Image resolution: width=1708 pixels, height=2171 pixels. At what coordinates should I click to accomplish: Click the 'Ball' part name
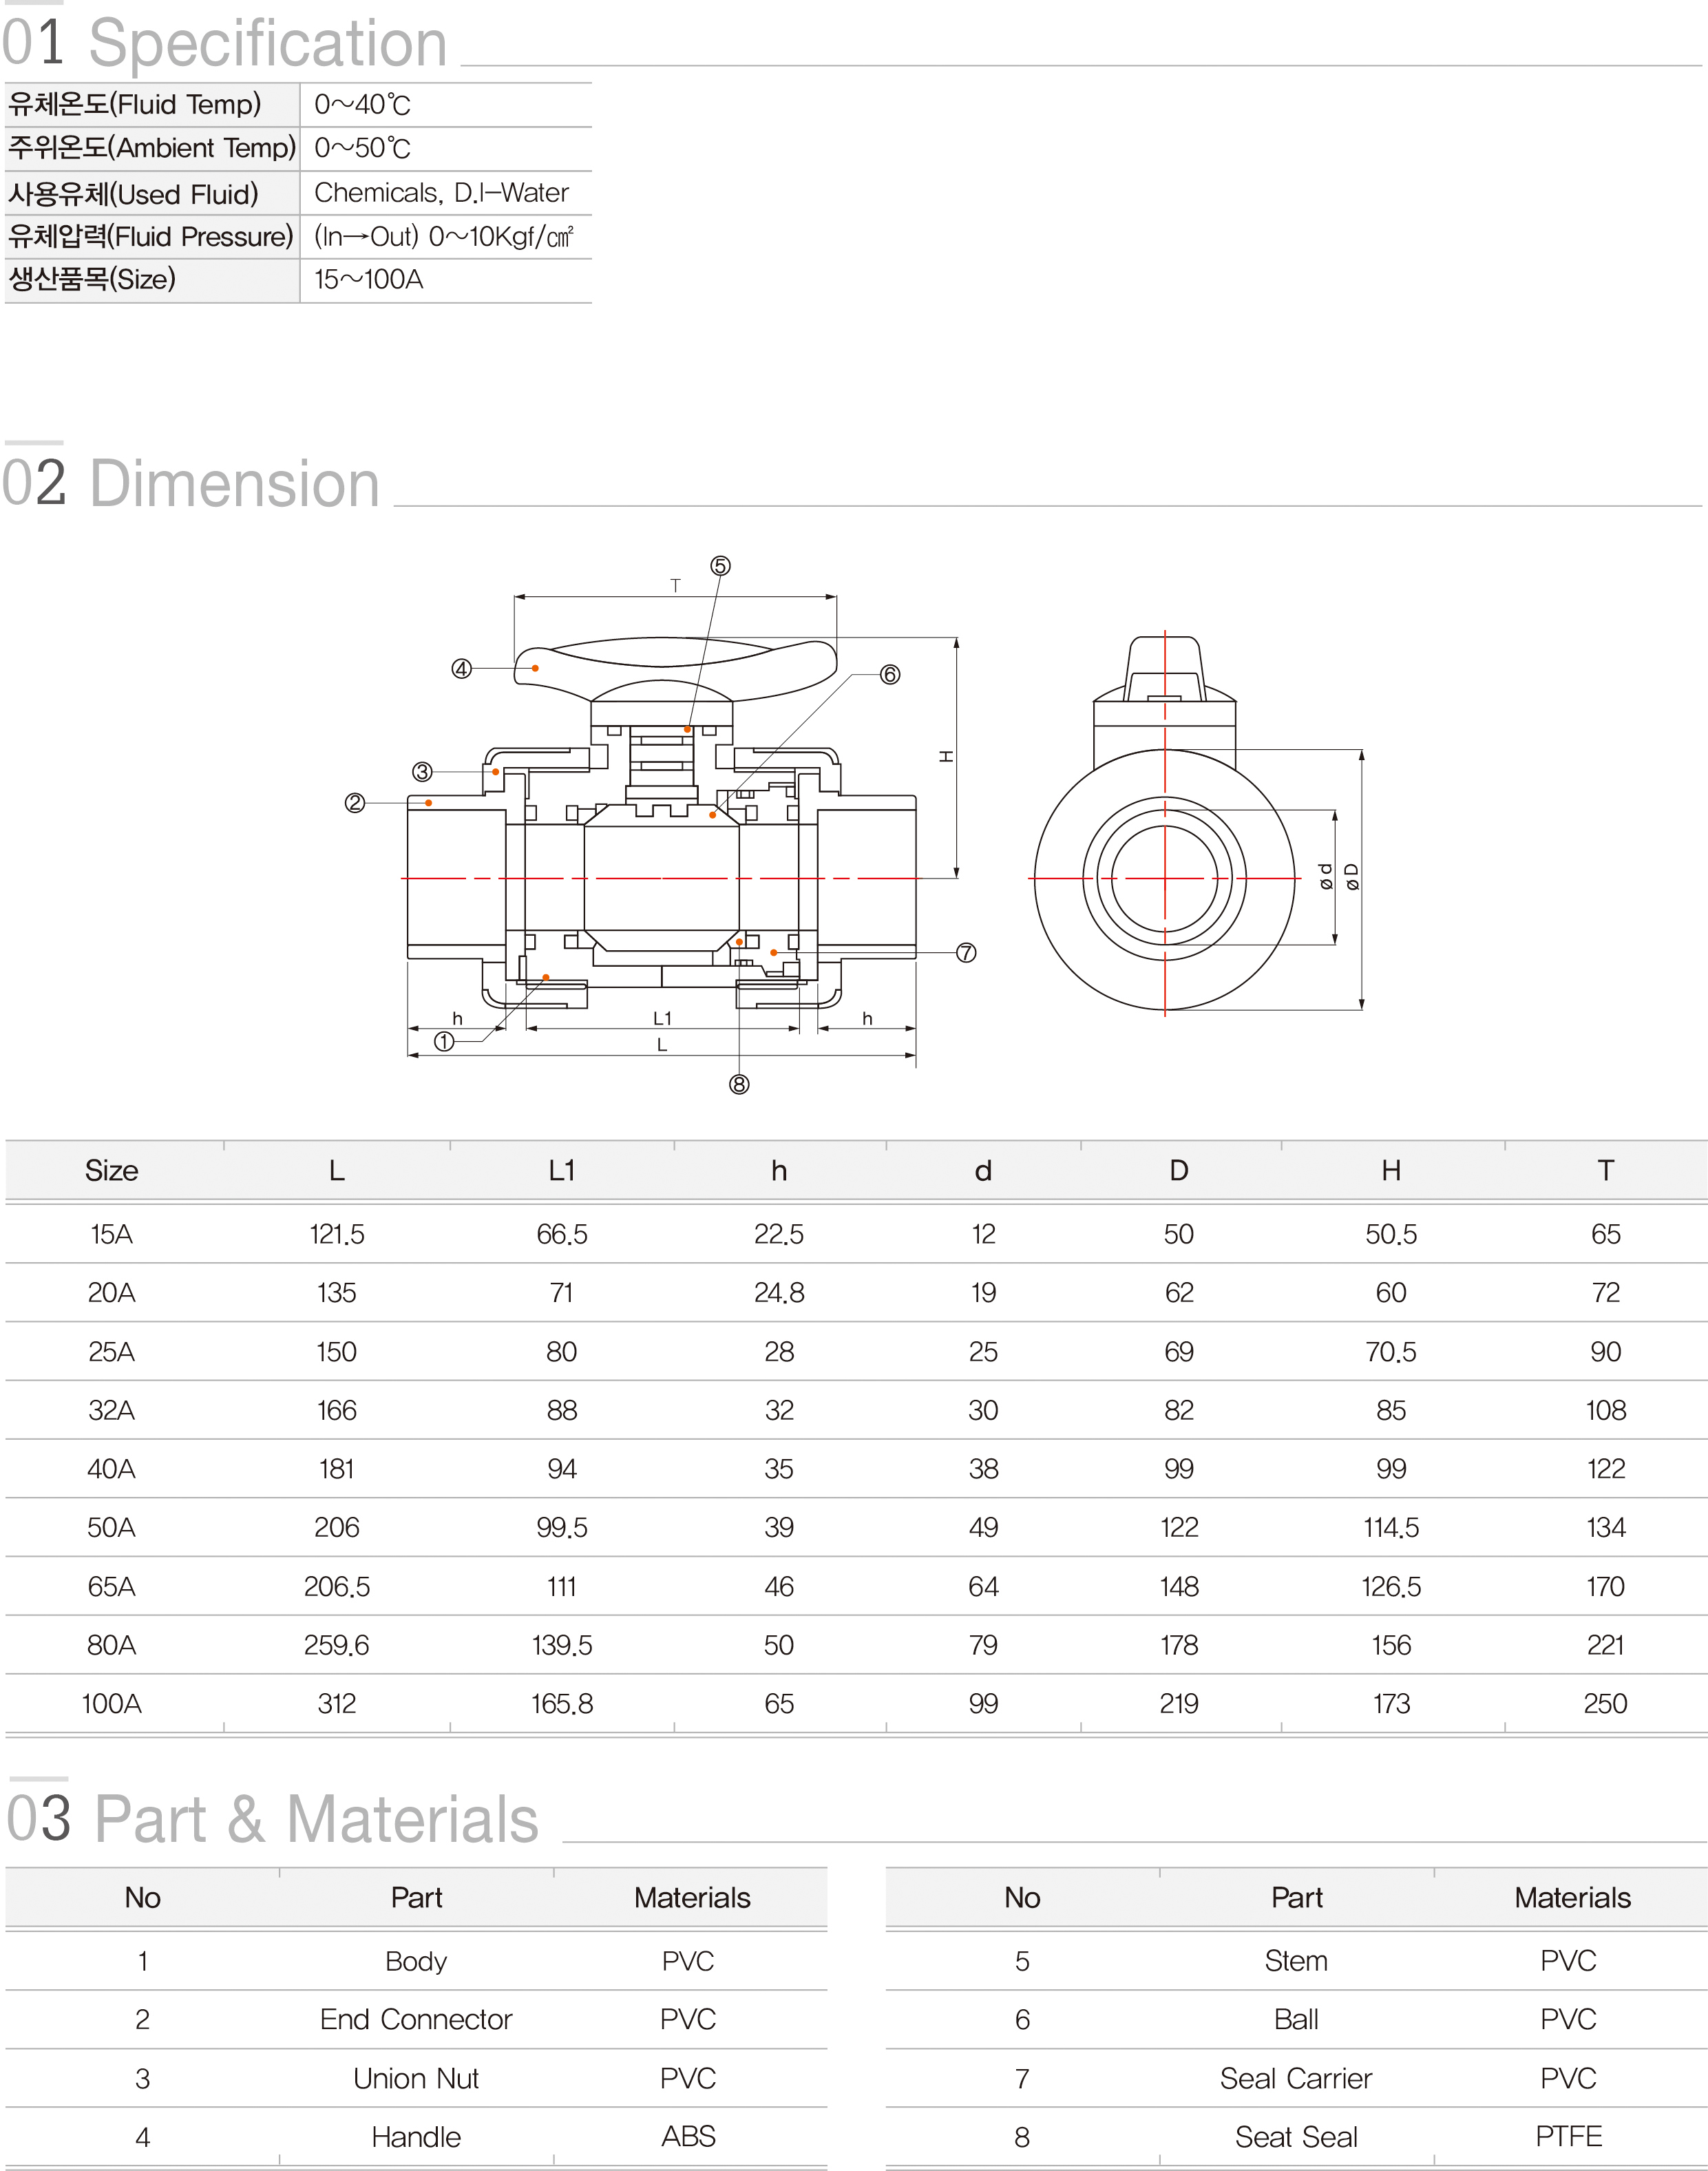(1296, 2019)
